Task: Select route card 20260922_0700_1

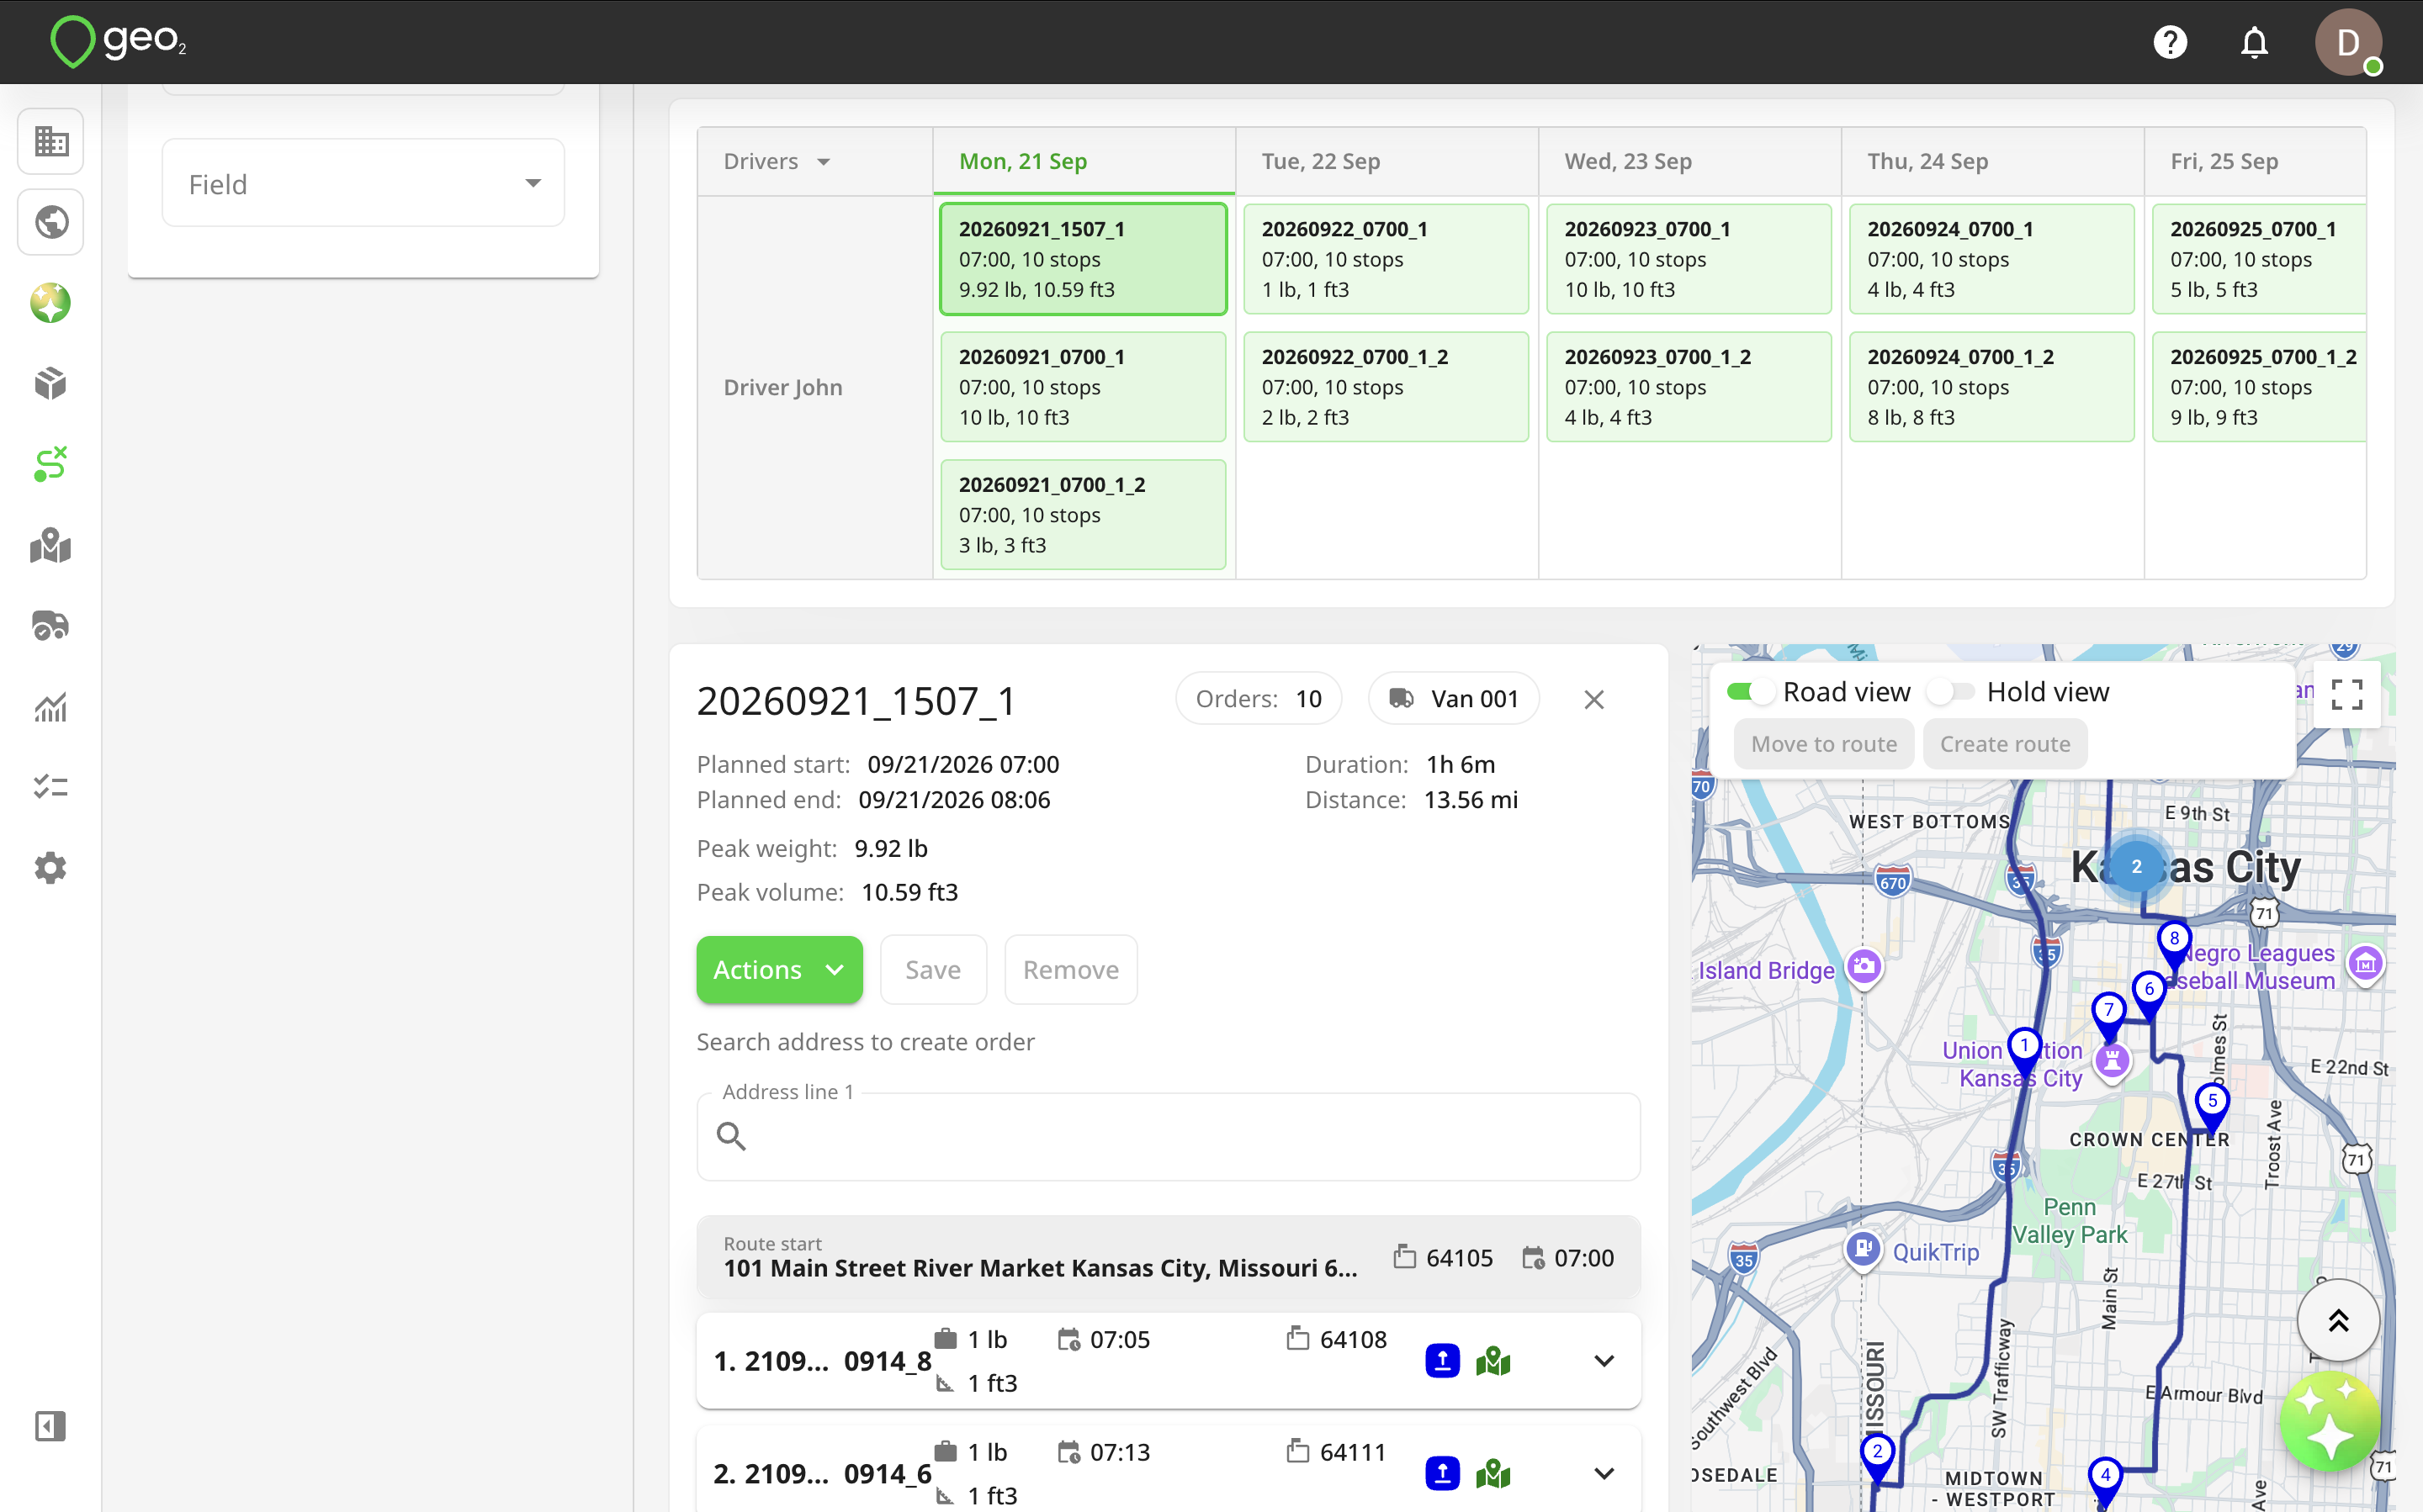Action: (x=1386, y=259)
